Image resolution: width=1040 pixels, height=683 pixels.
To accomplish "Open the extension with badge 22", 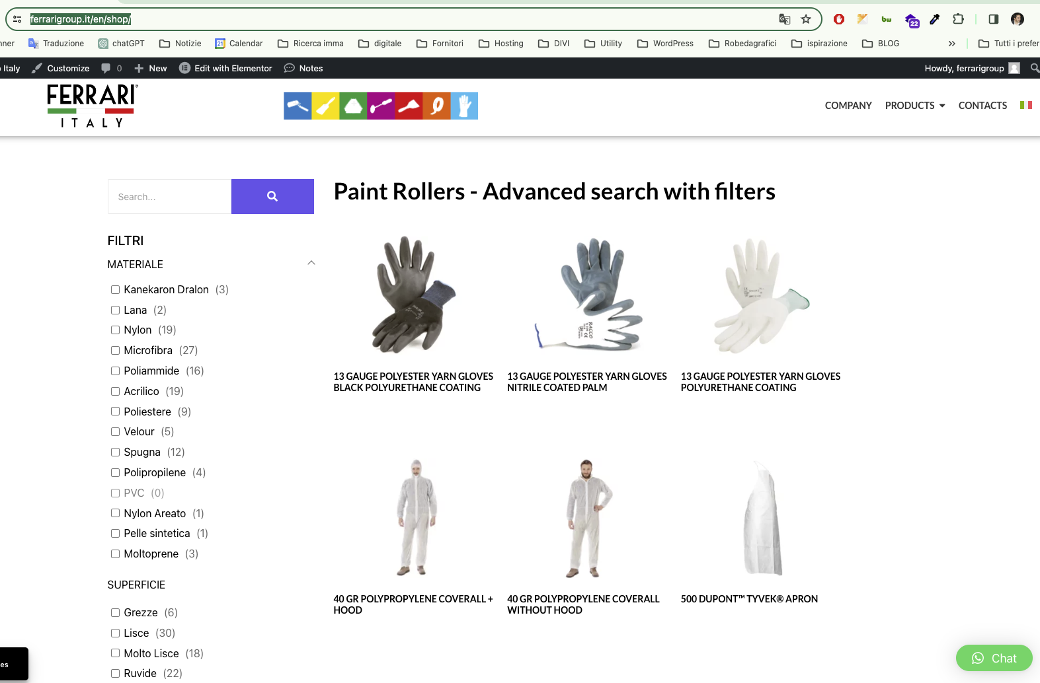I will pyautogui.click(x=912, y=20).
